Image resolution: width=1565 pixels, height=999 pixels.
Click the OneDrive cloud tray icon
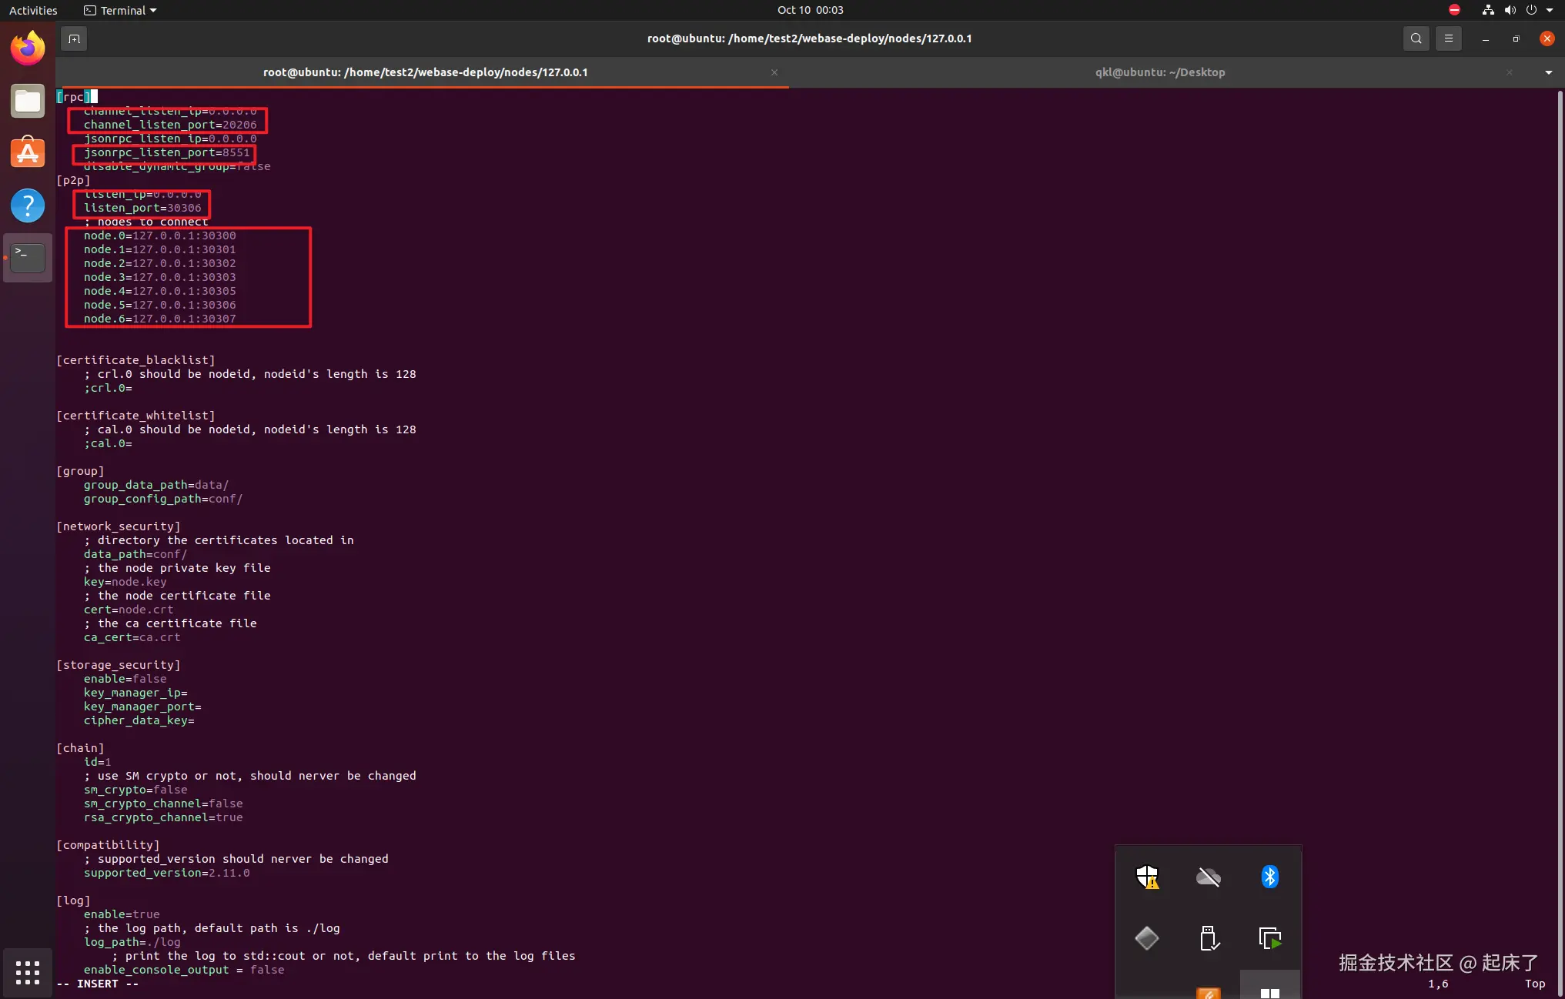click(1208, 877)
